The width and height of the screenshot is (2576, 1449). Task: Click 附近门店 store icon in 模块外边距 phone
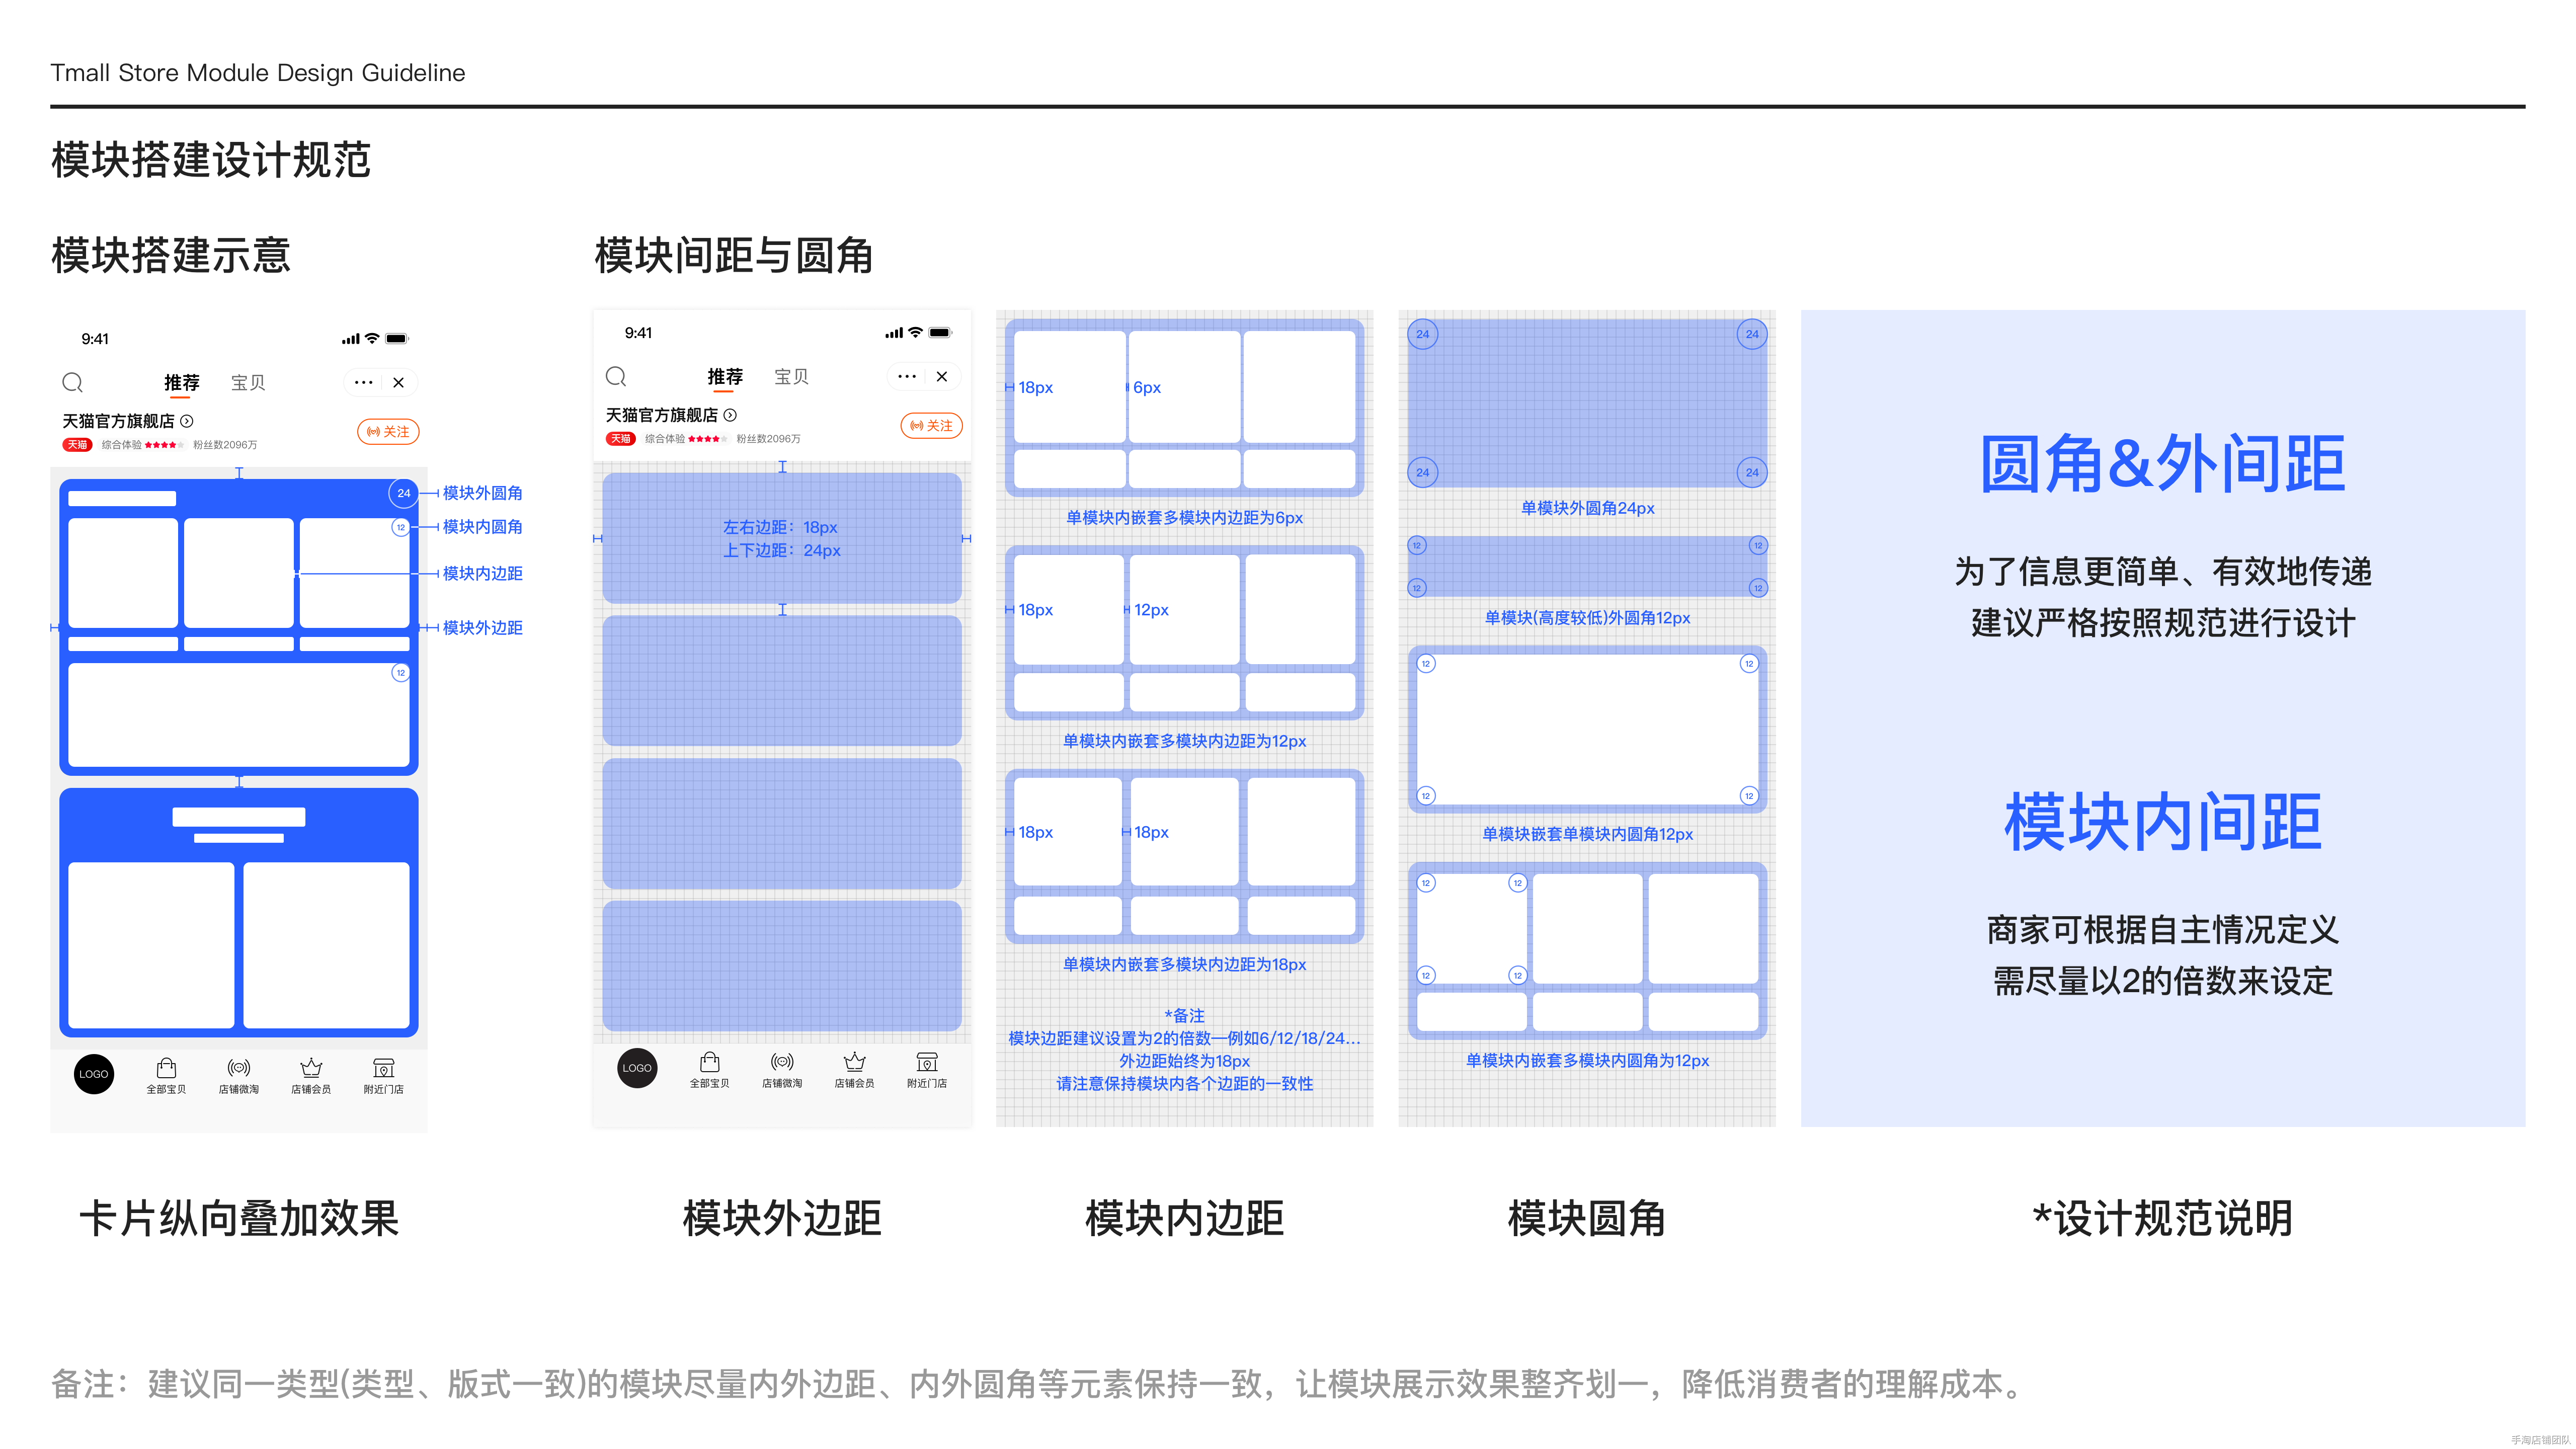click(x=927, y=1061)
